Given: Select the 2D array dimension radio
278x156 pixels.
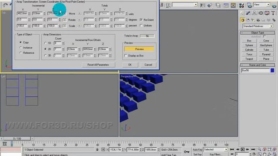Looking at the screenshot, I should click(45, 49).
